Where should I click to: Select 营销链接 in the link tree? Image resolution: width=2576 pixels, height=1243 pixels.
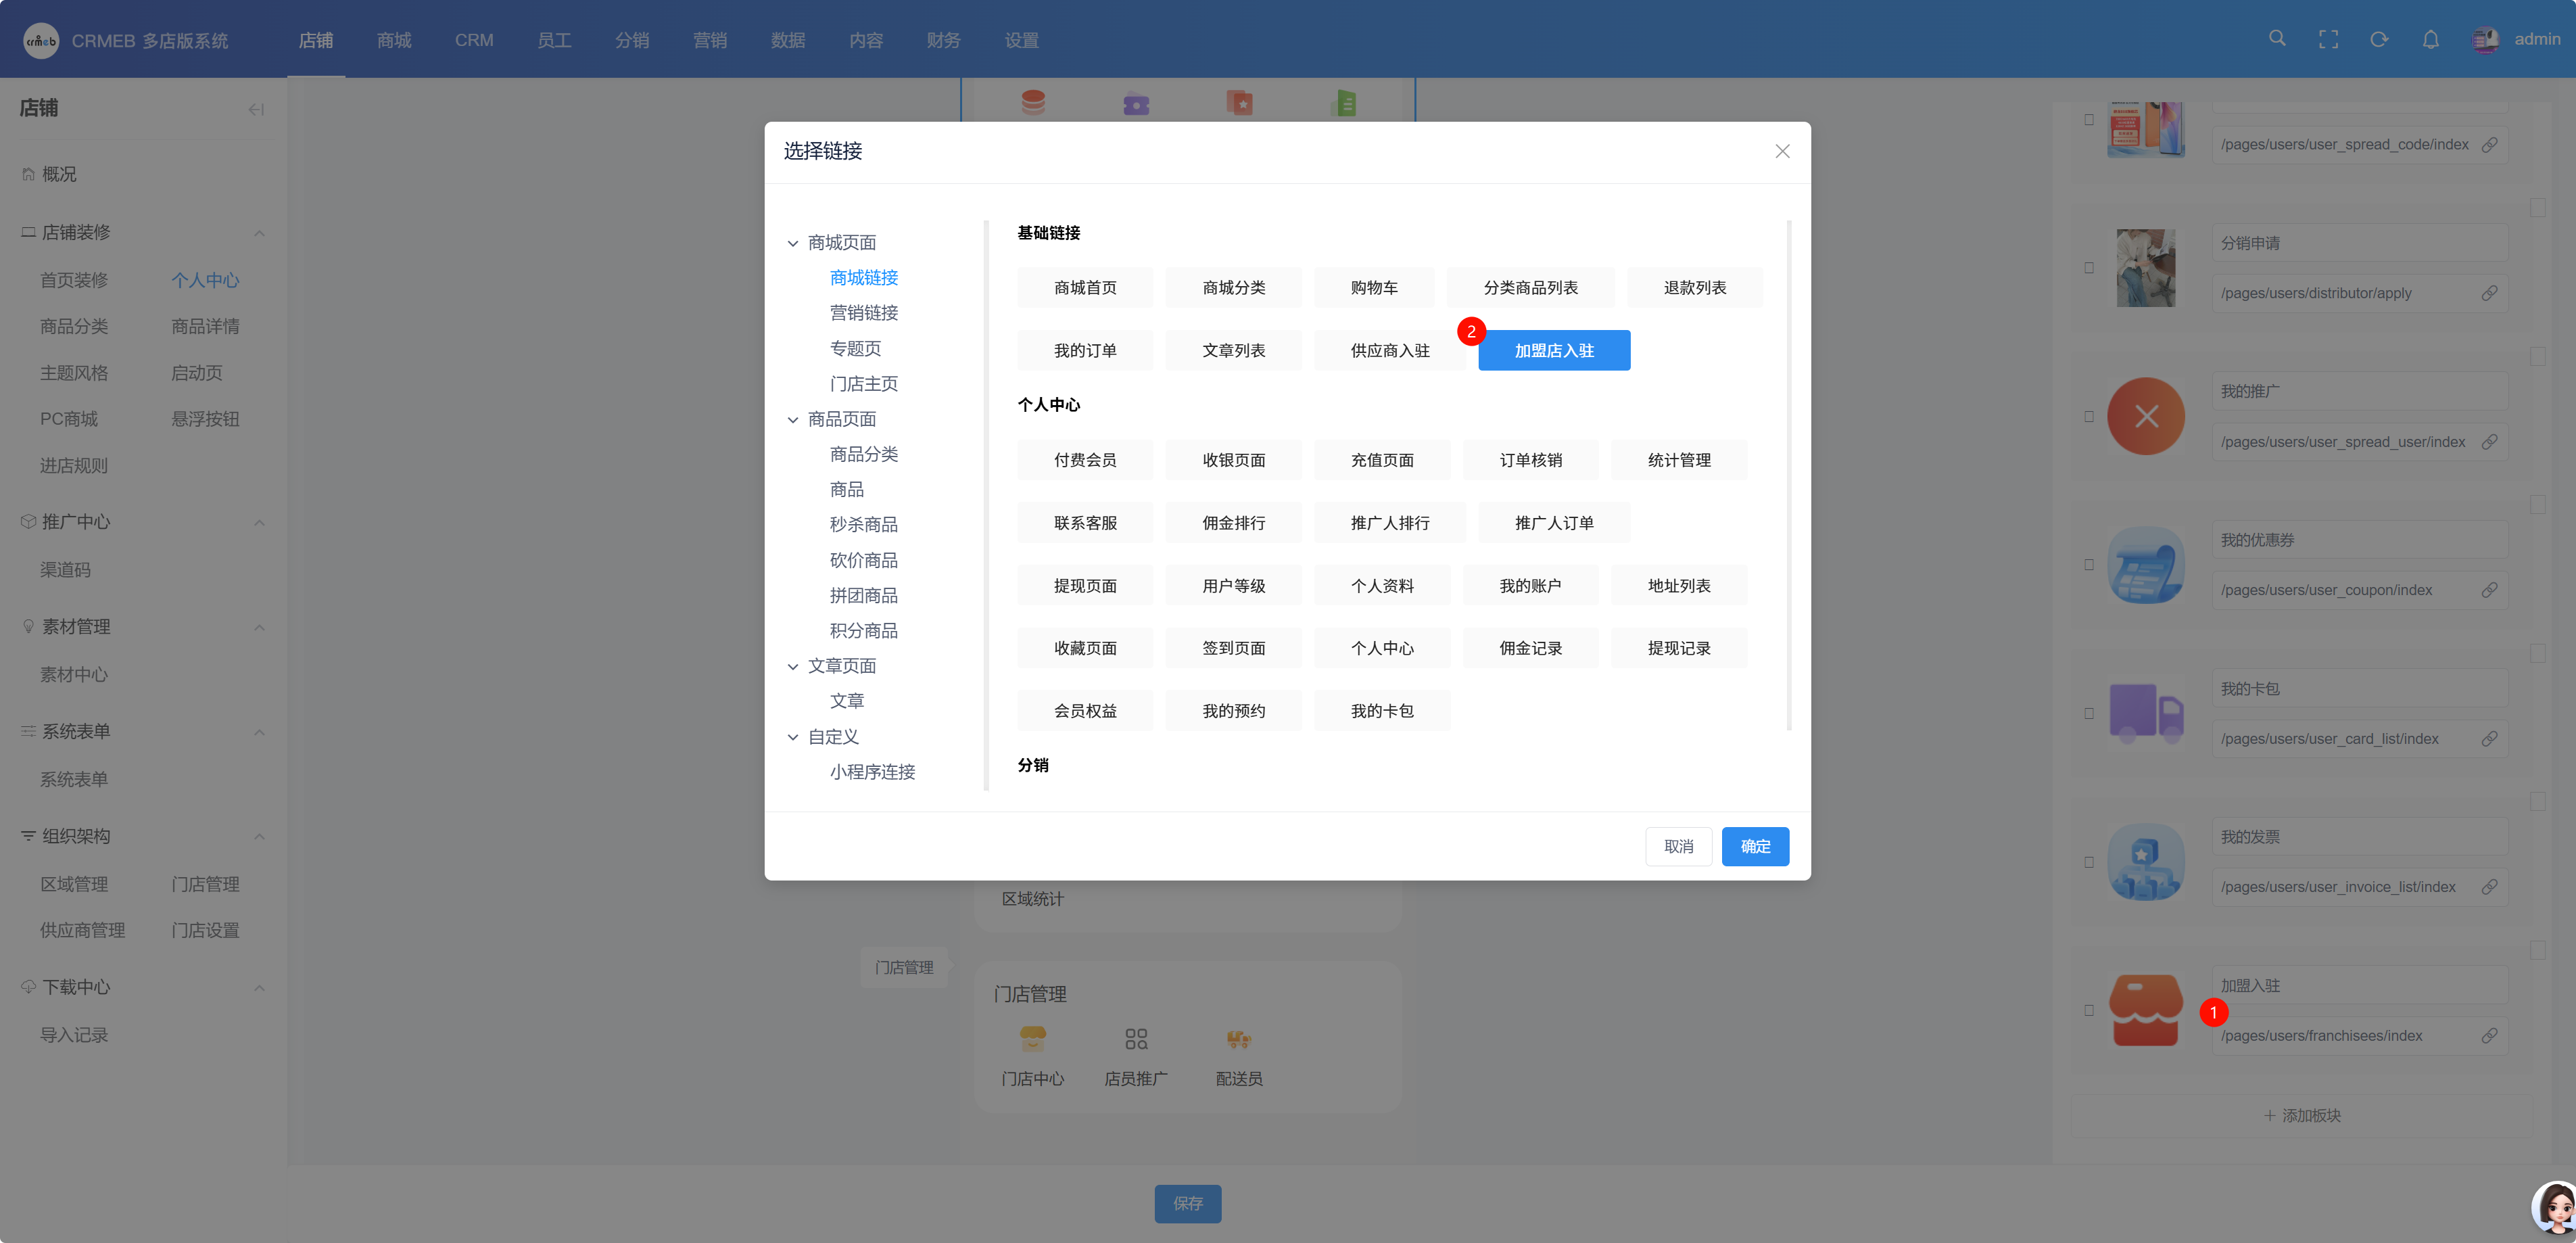click(863, 313)
